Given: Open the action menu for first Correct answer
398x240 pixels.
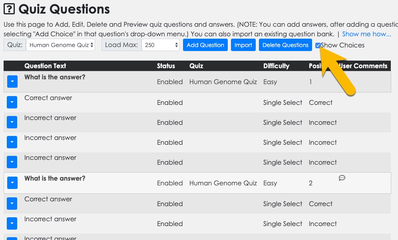Looking at the screenshot, I should pyautogui.click(x=12, y=102).
